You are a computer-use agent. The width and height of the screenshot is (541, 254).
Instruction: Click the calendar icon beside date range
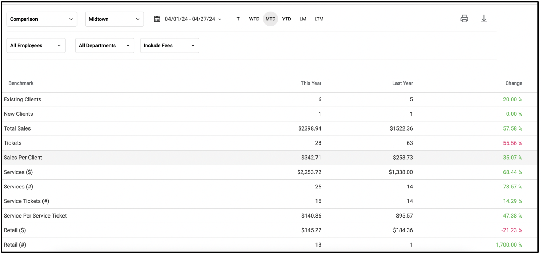157,19
